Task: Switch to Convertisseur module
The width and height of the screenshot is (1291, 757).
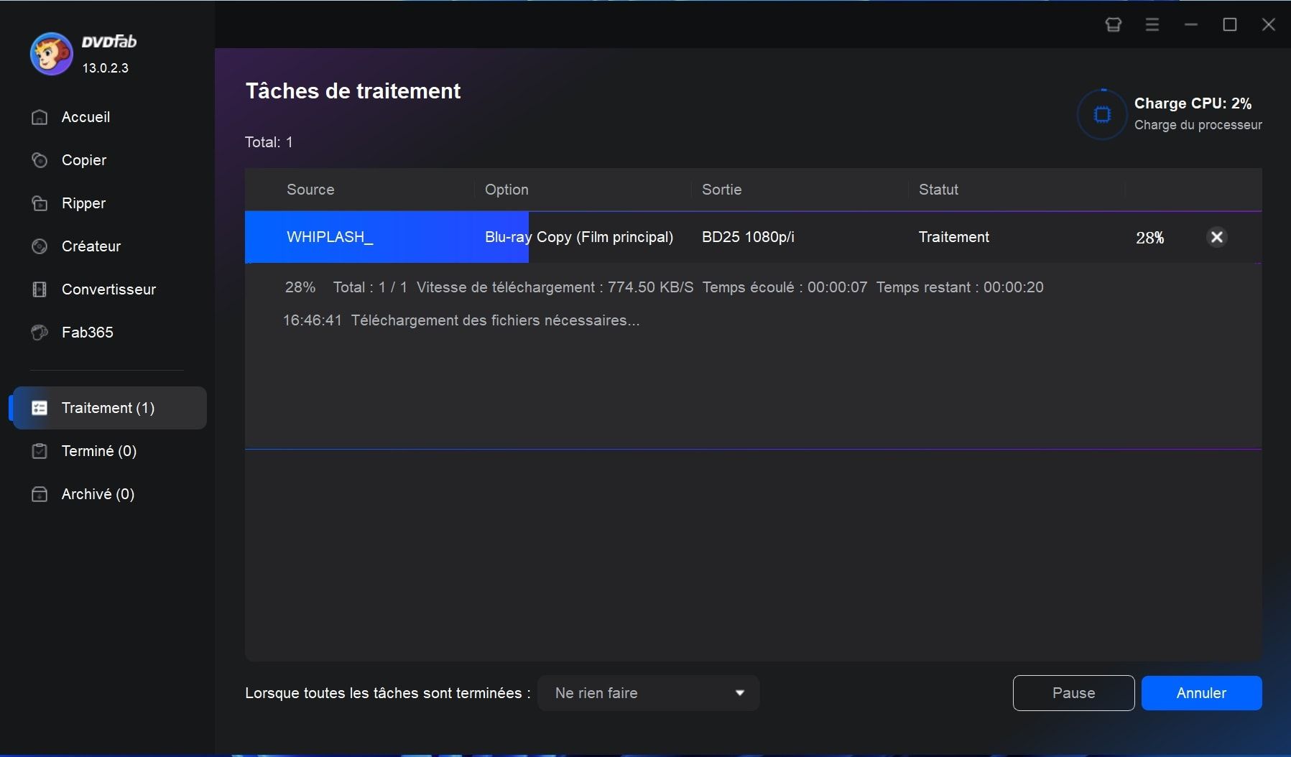Action: point(108,289)
